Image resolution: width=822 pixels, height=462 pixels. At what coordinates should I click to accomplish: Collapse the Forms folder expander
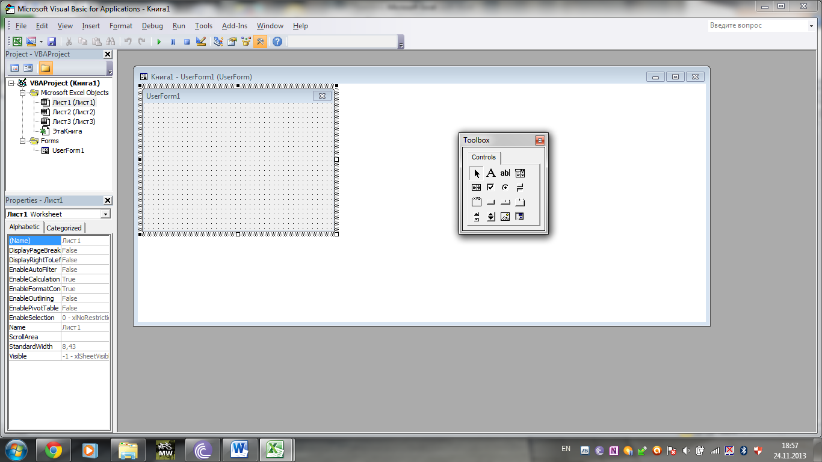pos(23,141)
